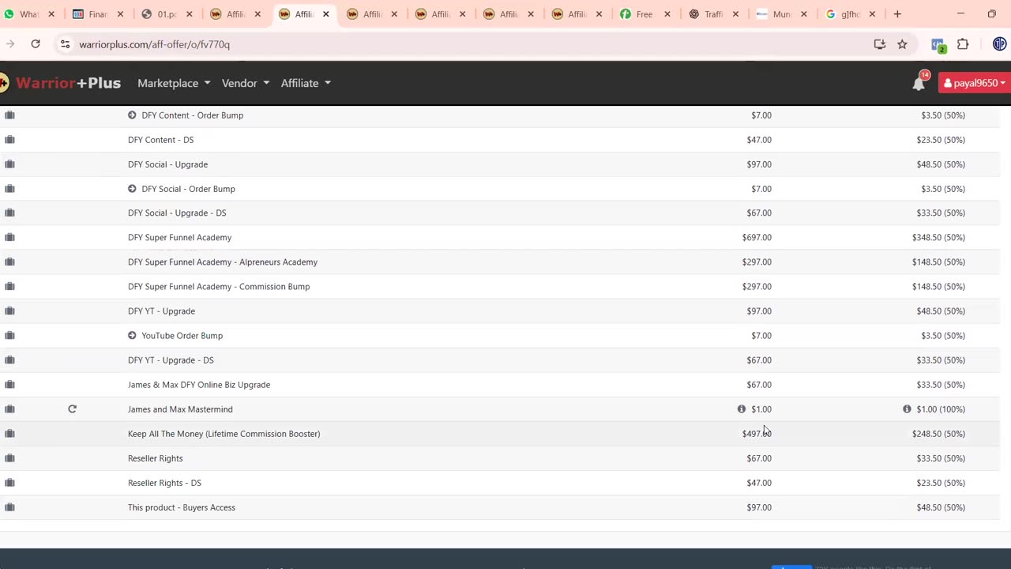Image resolution: width=1011 pixels, height=569 pixels.
Task: Click briefcase icon in DFY Content - DS row
Action: coord(9,140)
